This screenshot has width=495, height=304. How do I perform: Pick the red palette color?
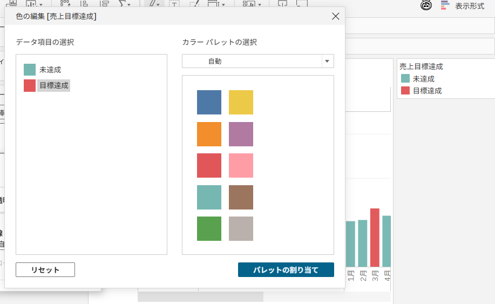click(209, 165)
